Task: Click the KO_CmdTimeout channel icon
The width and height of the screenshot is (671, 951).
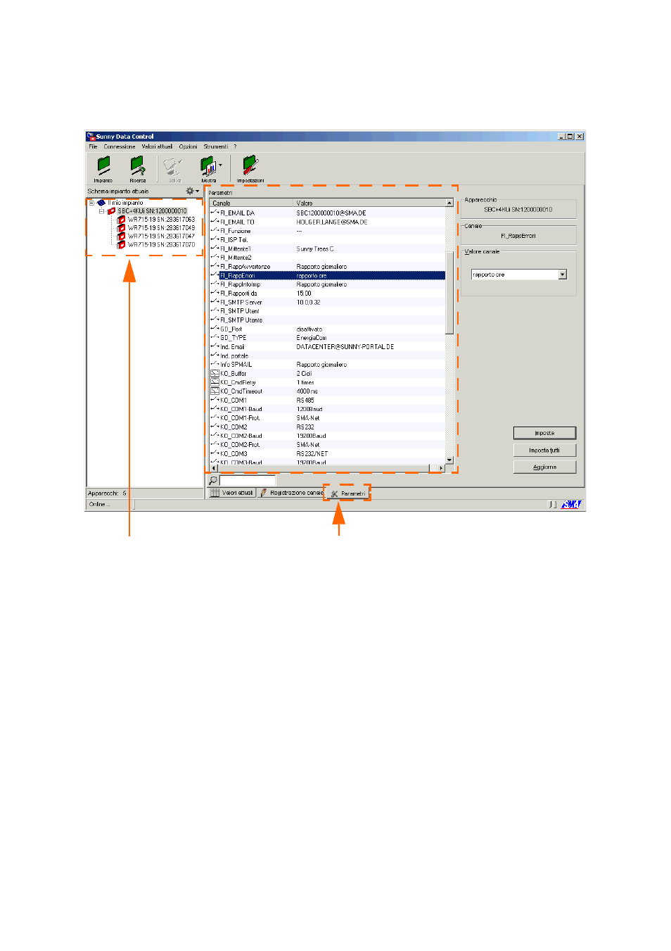Action: (x=215, y=391)
